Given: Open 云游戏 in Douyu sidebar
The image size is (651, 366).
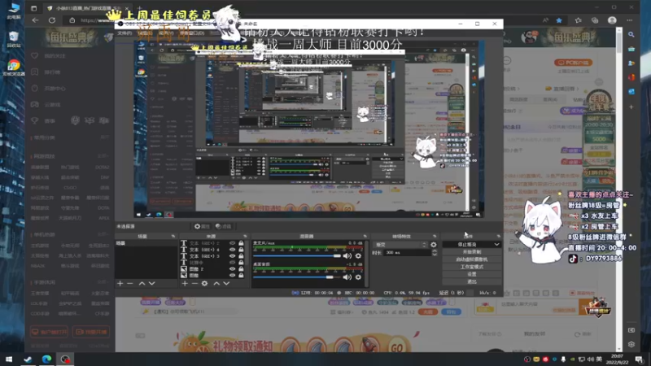Looking at the screenshot, I should (x=52, y=105).
